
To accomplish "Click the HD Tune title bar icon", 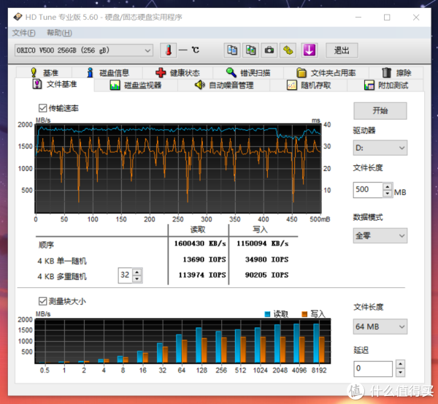I will click(x=18, y=17).
